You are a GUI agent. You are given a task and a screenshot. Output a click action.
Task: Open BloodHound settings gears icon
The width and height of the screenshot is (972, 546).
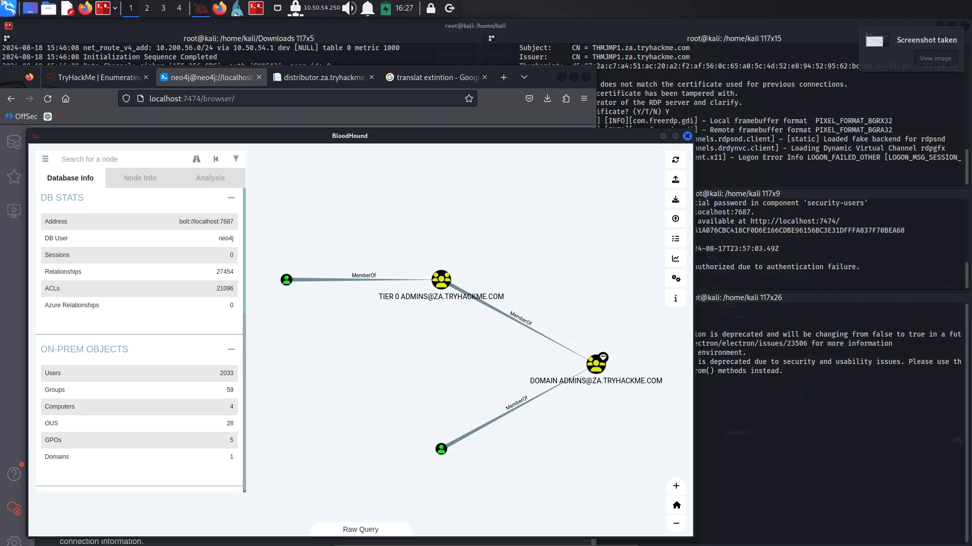pos(675,278)
